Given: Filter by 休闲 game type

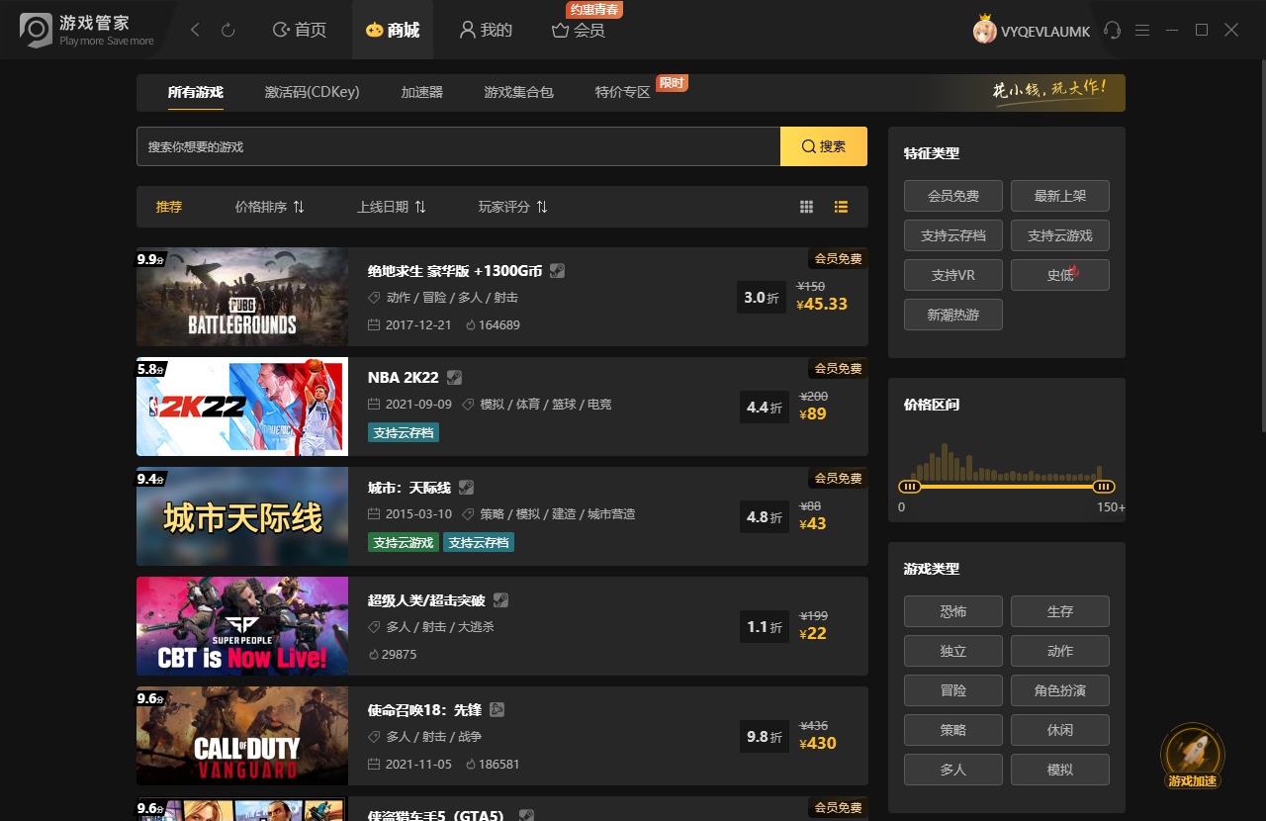Looking at the screenshot, I should [x=1060, y=730].
